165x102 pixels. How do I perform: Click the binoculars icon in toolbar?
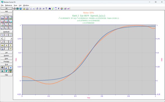click(x=50, y=9)
